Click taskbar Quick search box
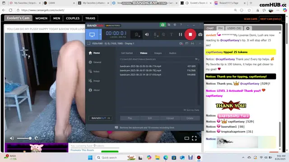The width and height of the screenshot is (289, 162). (x=116, y=157)
